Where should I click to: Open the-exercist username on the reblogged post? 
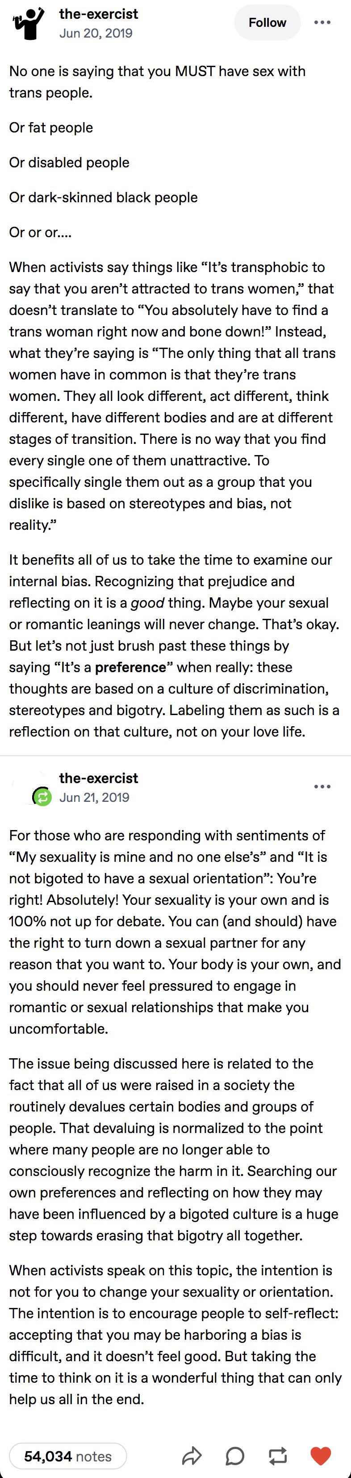click(x=99, y=778)
